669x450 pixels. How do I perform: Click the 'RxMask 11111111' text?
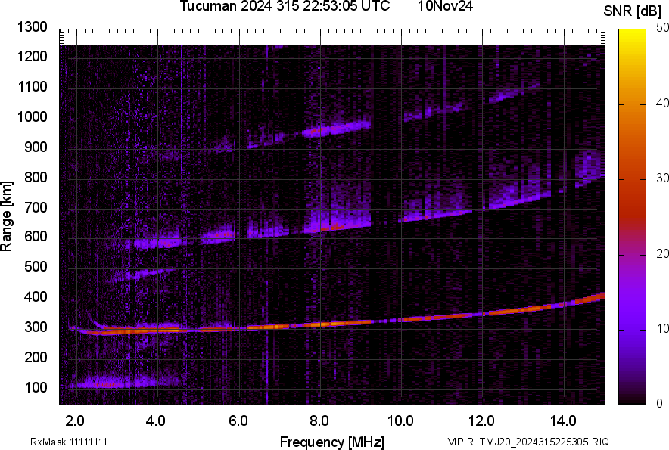tap(69, 442)
